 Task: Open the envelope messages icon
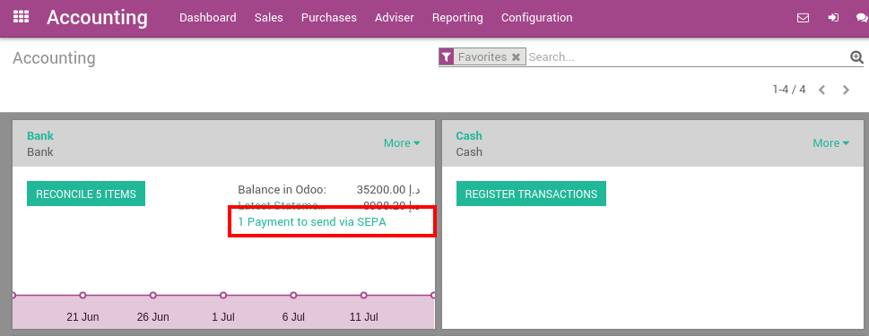803,18
